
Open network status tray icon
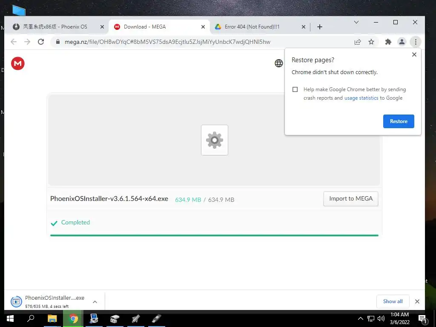(371, 318)
